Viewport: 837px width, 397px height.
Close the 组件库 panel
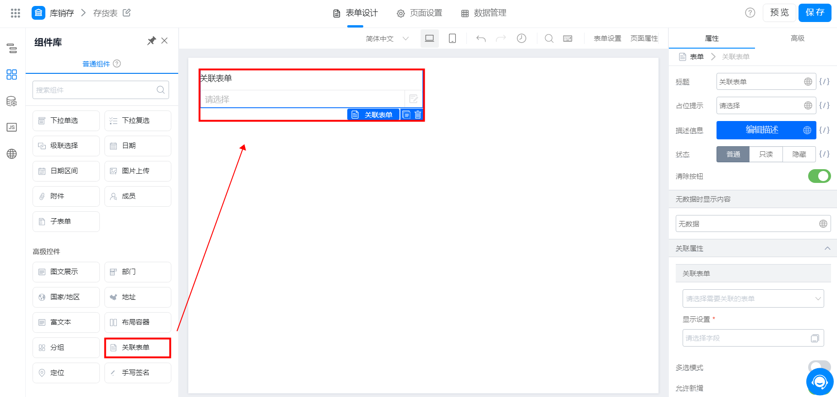[x=164, y=41]
